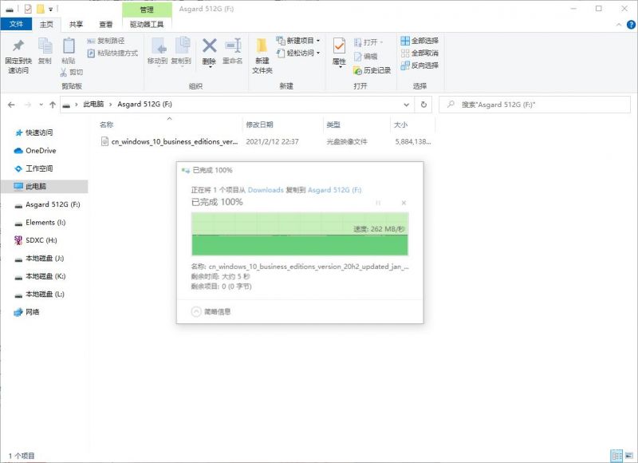Click Invert selection in ribbon
This screenshot has height=463, width=638.
[x=419, y=65]
